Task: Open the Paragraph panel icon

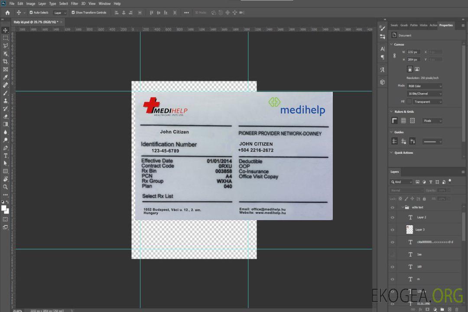Action: 382,57
